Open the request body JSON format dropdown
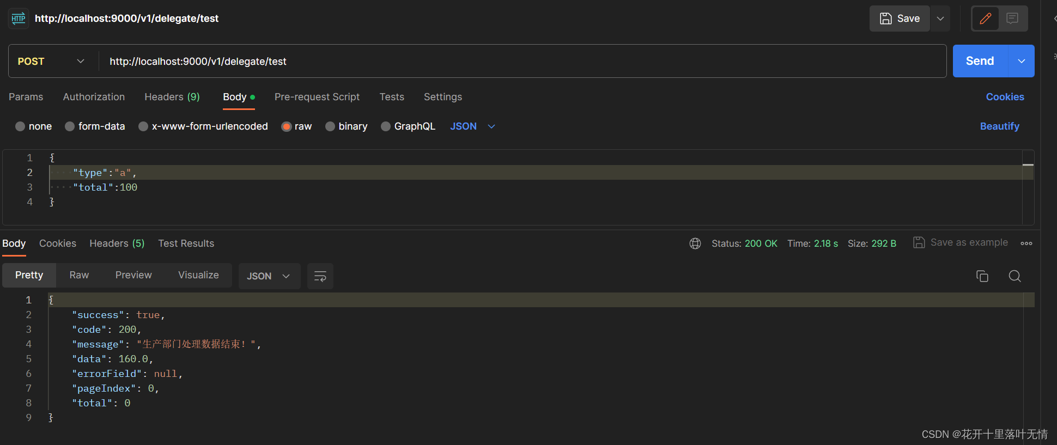The image size is (1057, 445). click(472, 126)
